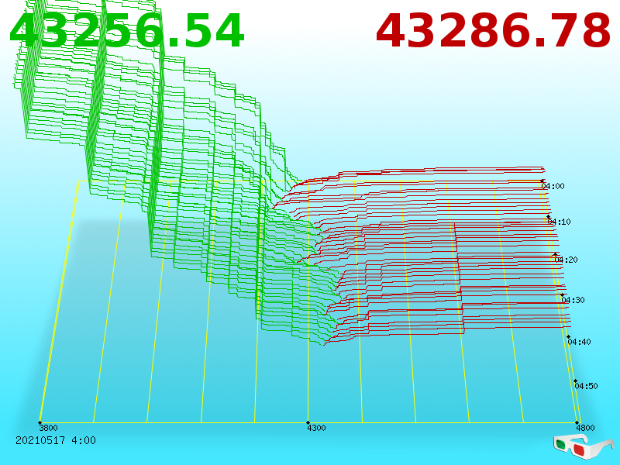620x465 pixels.
Task: Click the 3800 price axis label
Action: [48, 428]
